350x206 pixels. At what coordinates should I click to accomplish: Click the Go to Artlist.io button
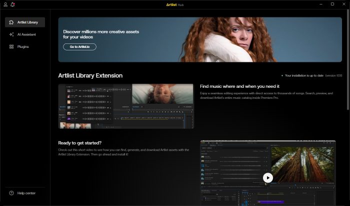pyautogui.click(x=79, y=47)
